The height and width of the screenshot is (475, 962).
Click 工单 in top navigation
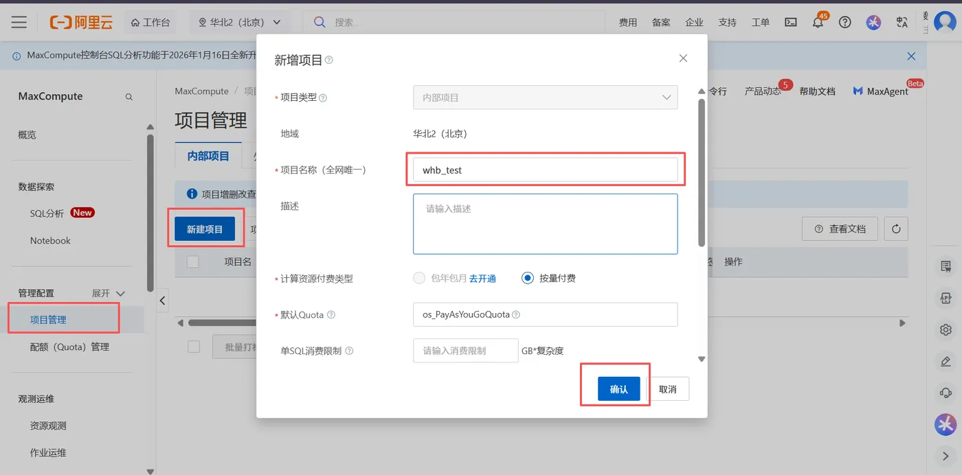point(761,22)
